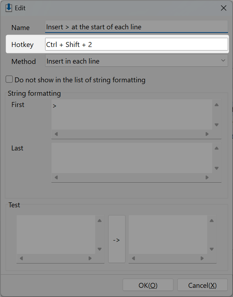Close the Edit dialog window
Viewport: 233px width, 297px height.
[223, 8]
